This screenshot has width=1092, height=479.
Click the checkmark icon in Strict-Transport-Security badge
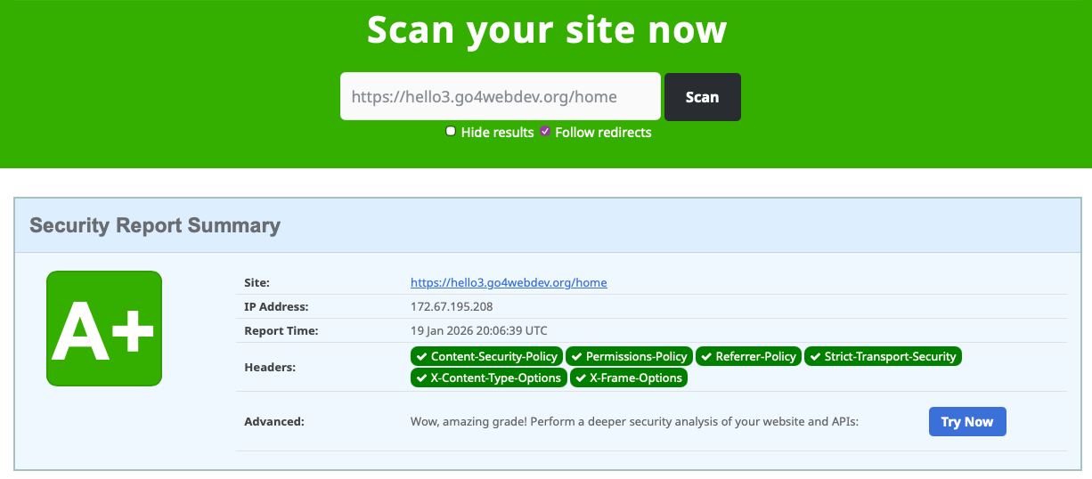[815, 356]
